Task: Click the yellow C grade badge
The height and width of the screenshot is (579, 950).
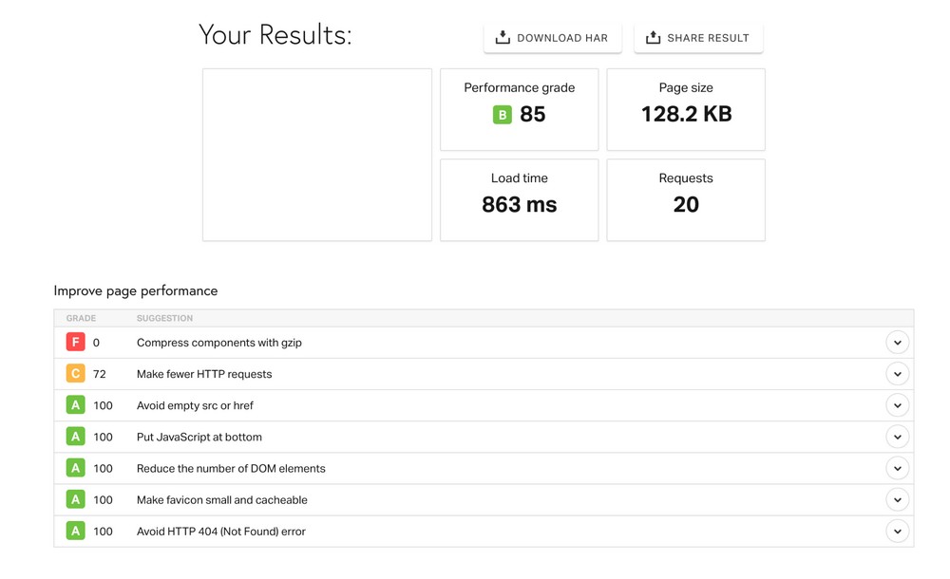Action: (x=75, y=373)
